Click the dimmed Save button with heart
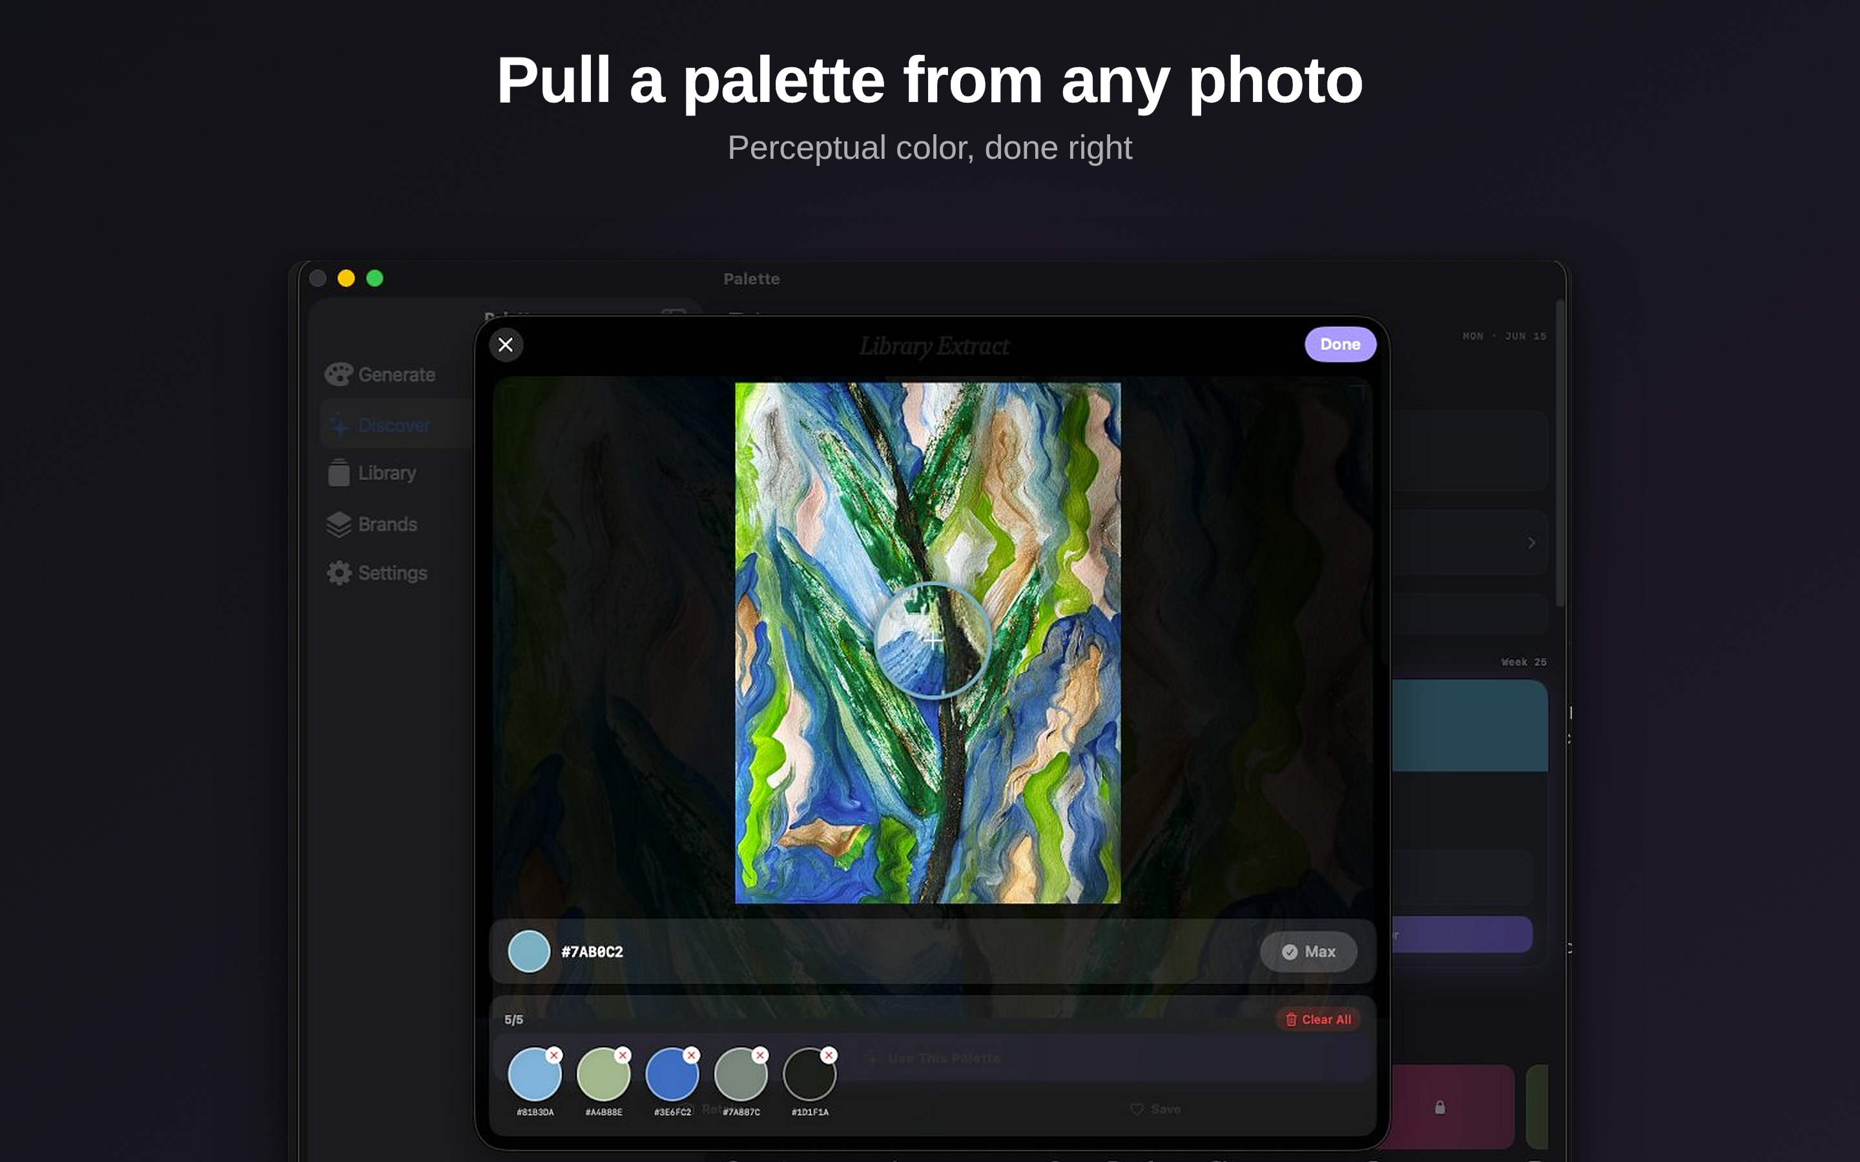The image size is (1860, 1162). pyautogui.click(x=1155, y=1109)
